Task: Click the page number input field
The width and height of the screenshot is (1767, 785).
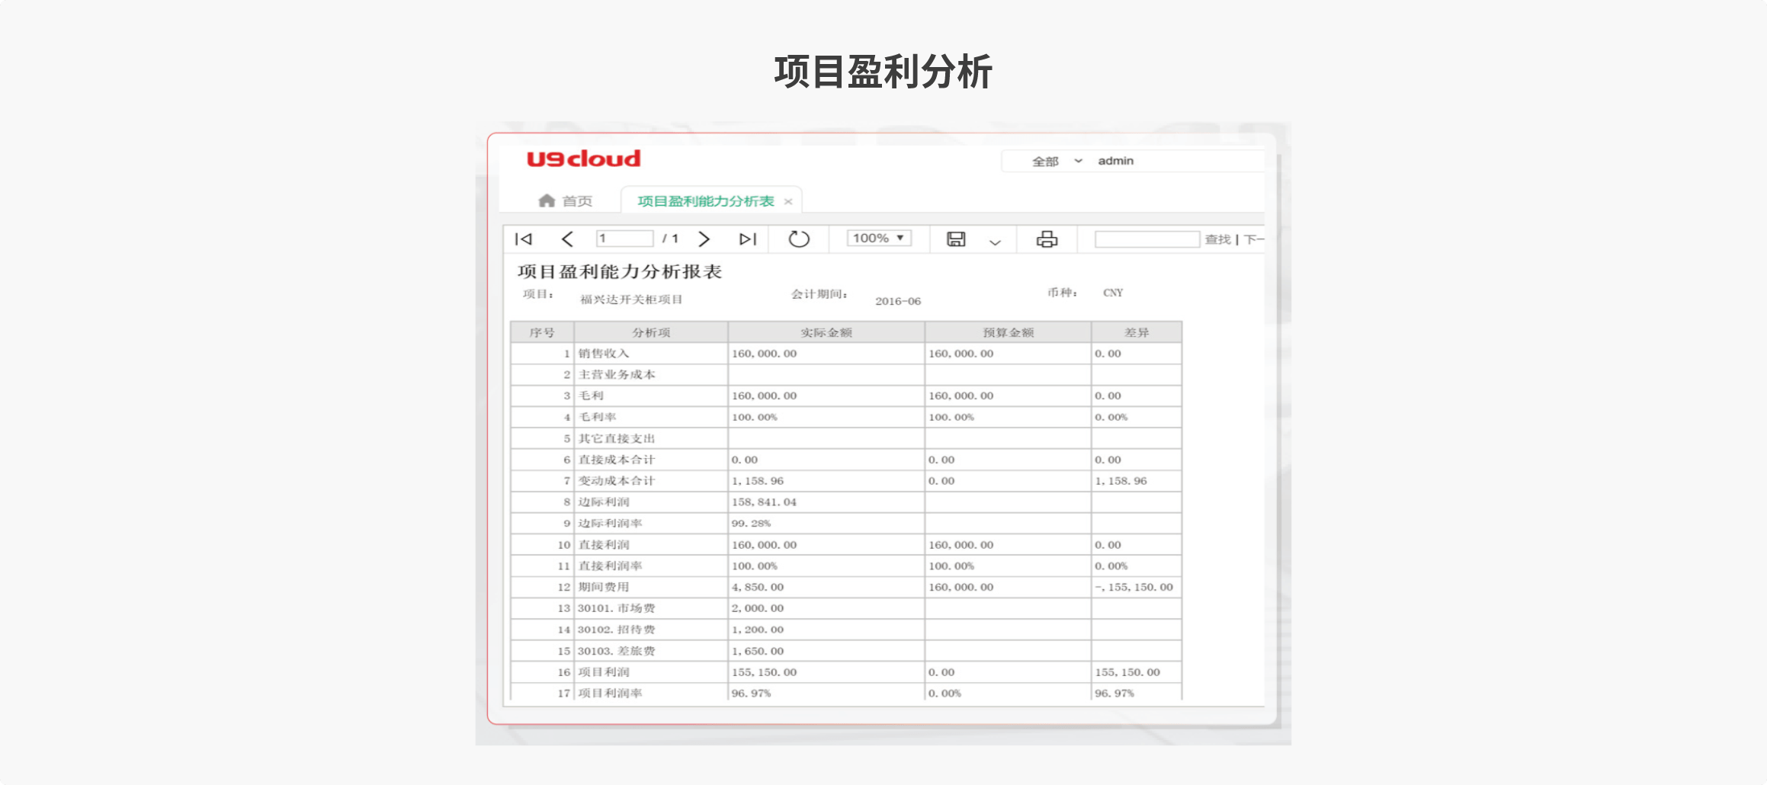Action: (x=624, y=239)
